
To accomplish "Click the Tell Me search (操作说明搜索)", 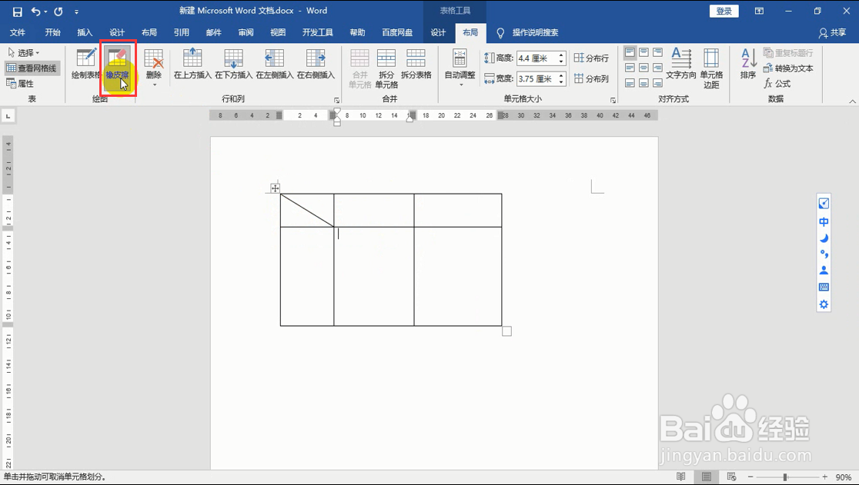I will click(527, 33).
